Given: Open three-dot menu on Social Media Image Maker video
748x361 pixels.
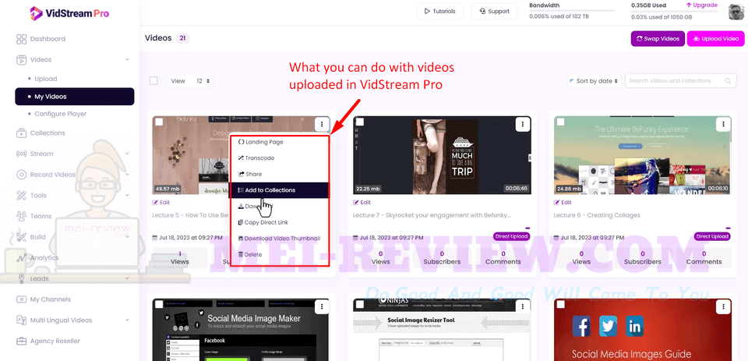Looking at the screenshot, I should click(x=323, y=306).
